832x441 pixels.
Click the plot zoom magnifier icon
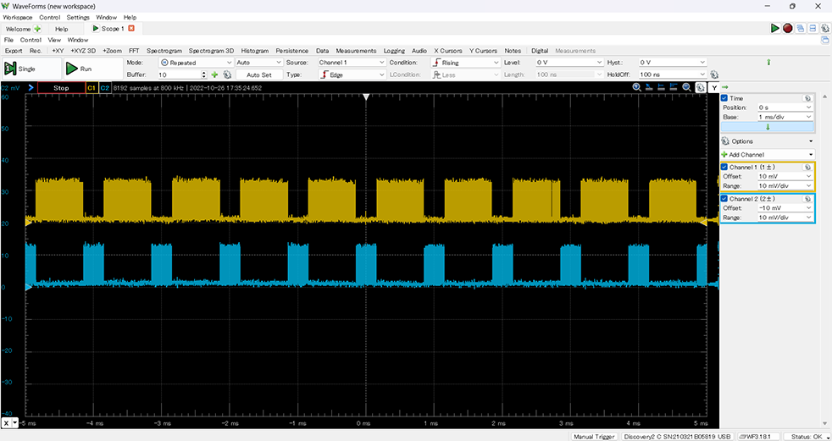point(637,87)
